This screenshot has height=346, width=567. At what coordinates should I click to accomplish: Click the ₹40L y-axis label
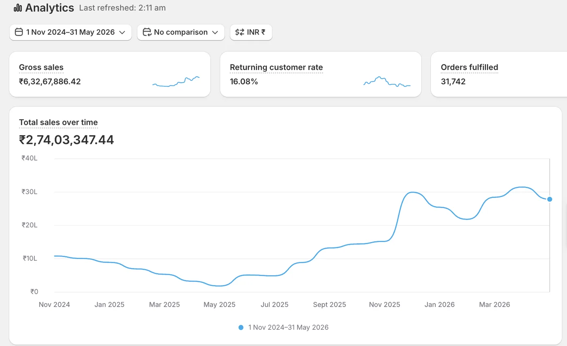(30, 158)
